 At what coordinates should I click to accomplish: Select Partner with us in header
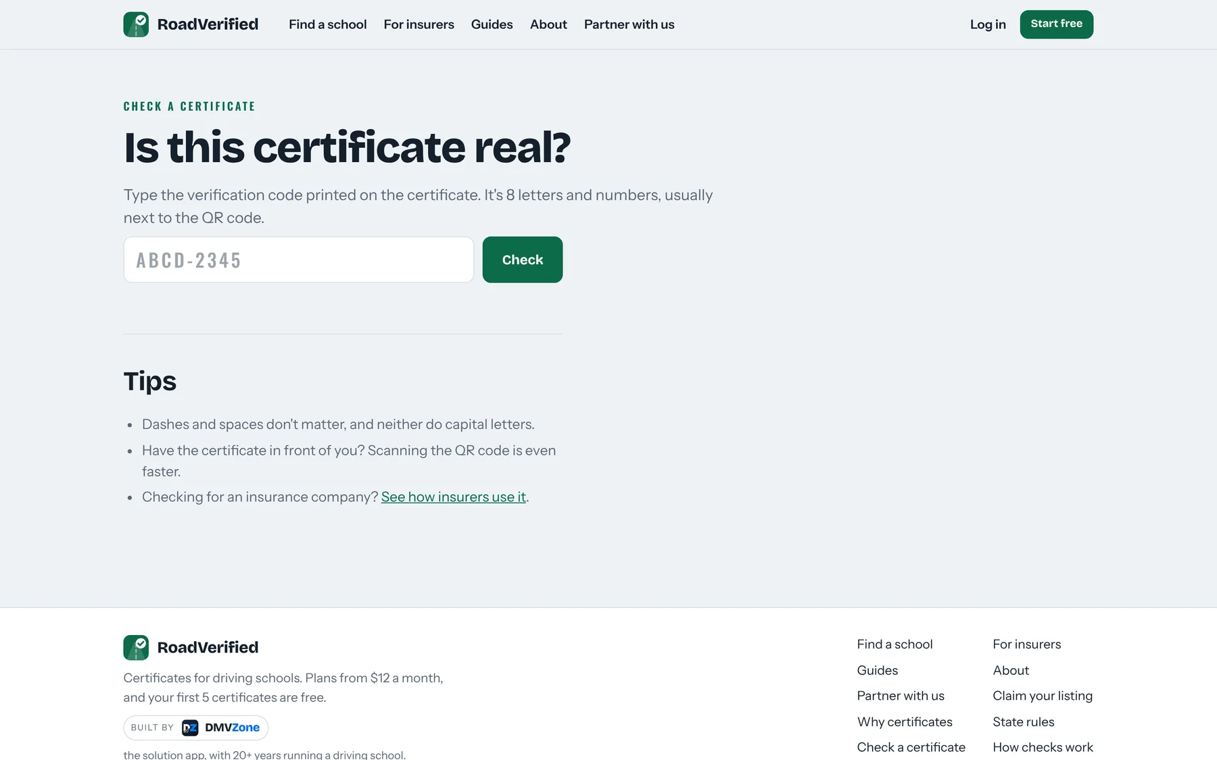click(x=629, y=24)
